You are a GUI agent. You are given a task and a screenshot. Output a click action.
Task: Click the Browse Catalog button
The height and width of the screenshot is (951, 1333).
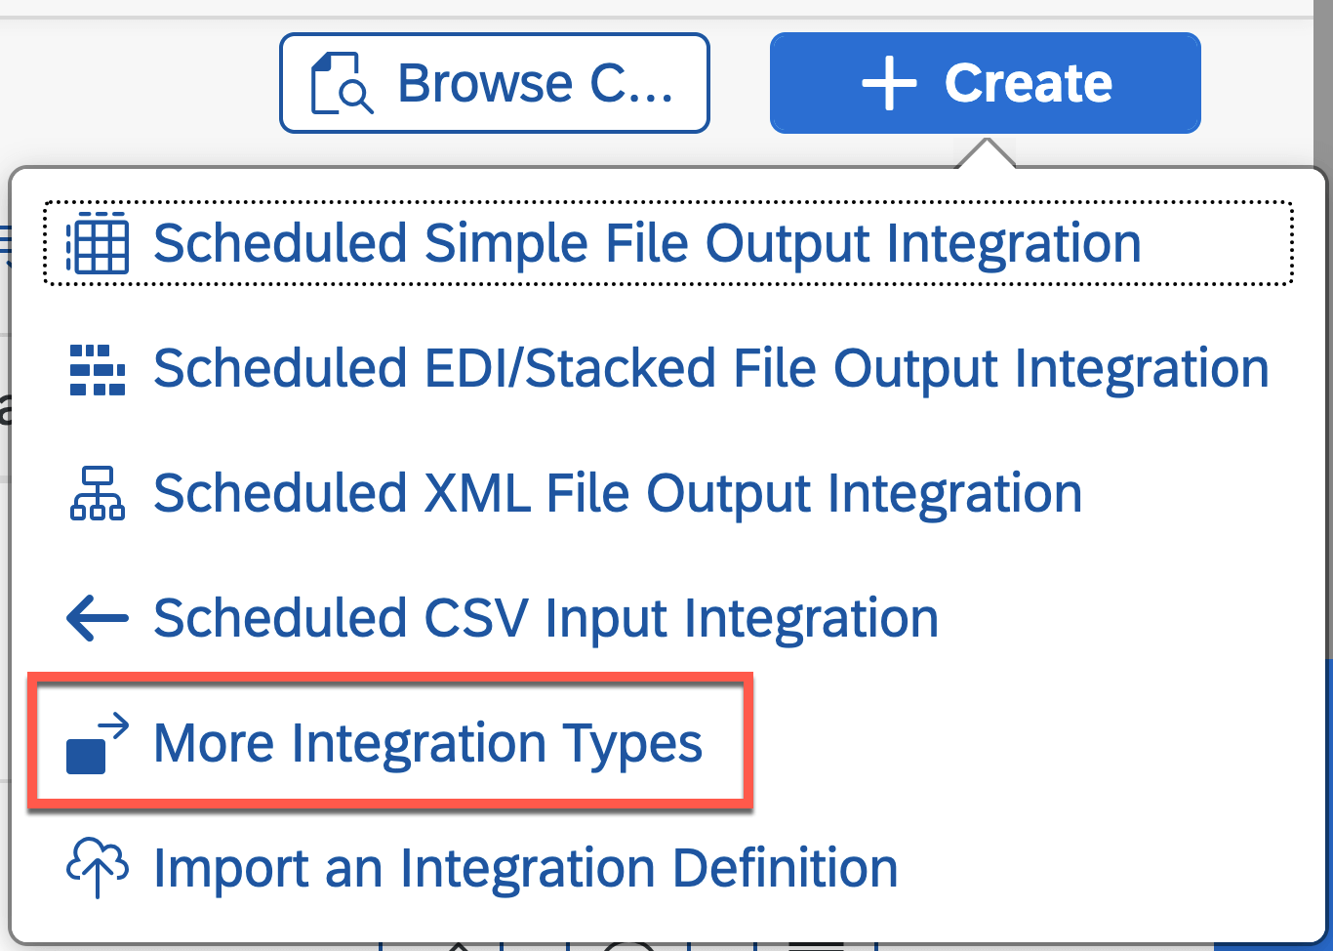[494, 82]
